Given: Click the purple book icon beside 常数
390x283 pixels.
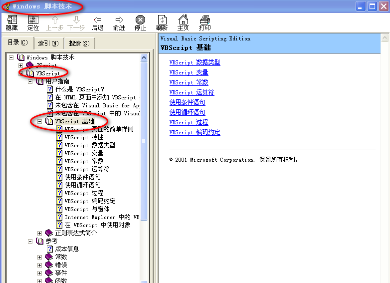Looking at the screenshot, I should coord(49,257).
